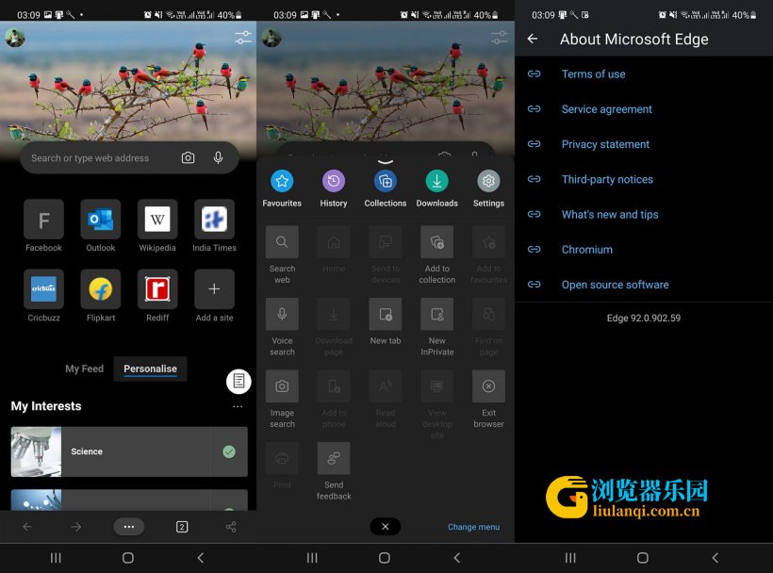Viewport: 773px width, 573px height.
Task: Tap the Science interest thumbnail image
Action: click(x=36, y=451)
